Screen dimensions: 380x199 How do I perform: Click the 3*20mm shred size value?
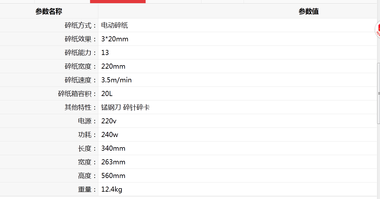coord(115,39)
